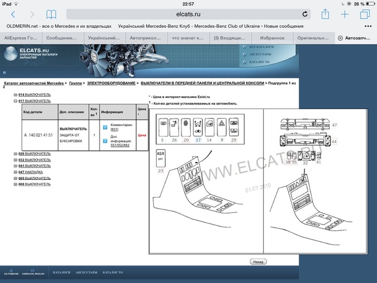
Task: Open КАТАЛОГ ТО header link
Action: 259,62
